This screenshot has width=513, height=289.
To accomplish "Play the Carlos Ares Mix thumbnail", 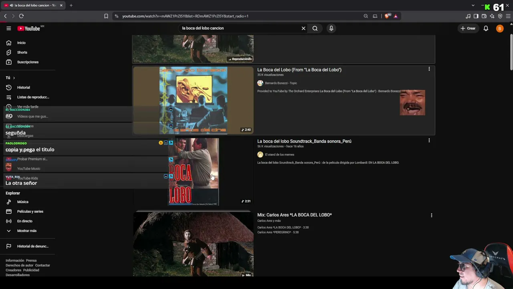I will click(x=193, y=244).
